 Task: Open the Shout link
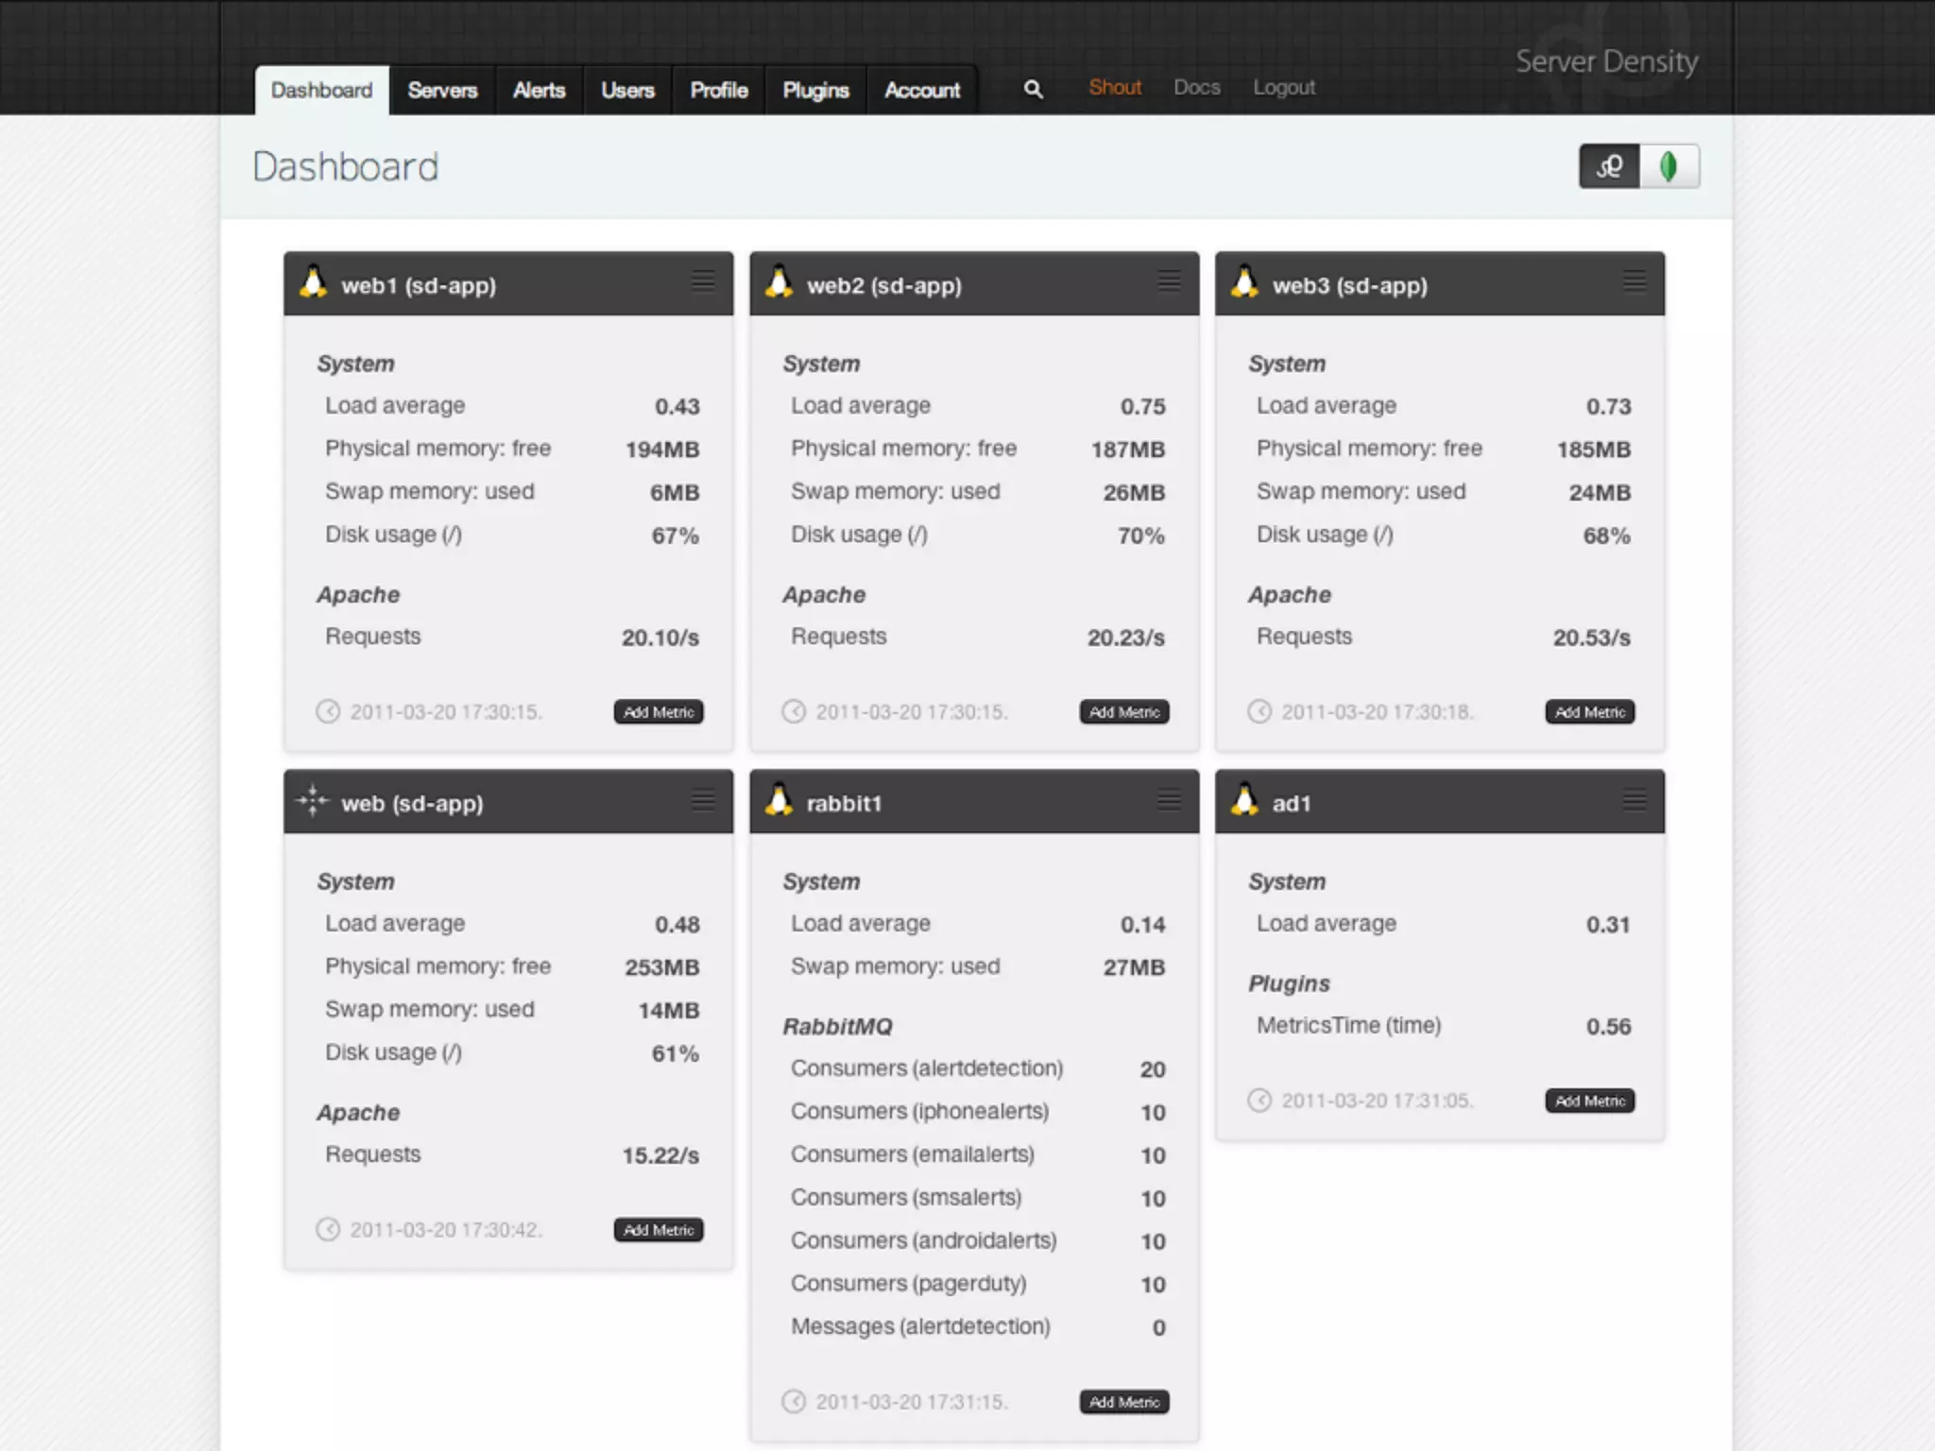pyautogui.click(x=1115, y=88)
